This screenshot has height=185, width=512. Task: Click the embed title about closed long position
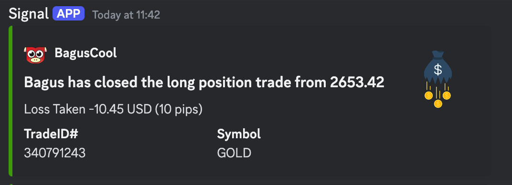[204, 83]
